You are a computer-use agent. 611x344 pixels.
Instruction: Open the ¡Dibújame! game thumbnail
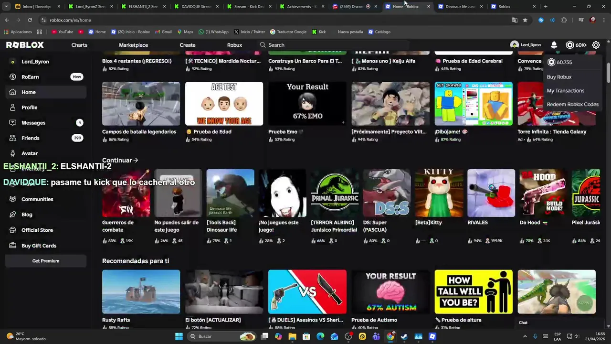474,104
